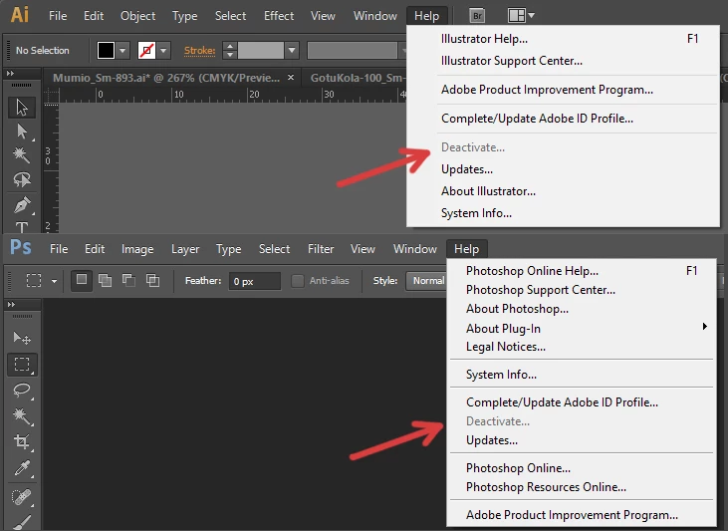Viewport: 728px width, 531px height.
Task: Choose New Selection mode in Photoshop options
Action: (x=82, y=281)
